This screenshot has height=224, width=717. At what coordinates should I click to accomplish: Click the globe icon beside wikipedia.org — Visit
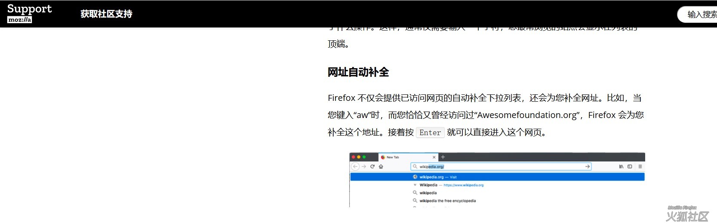click(x=415, y=177)
